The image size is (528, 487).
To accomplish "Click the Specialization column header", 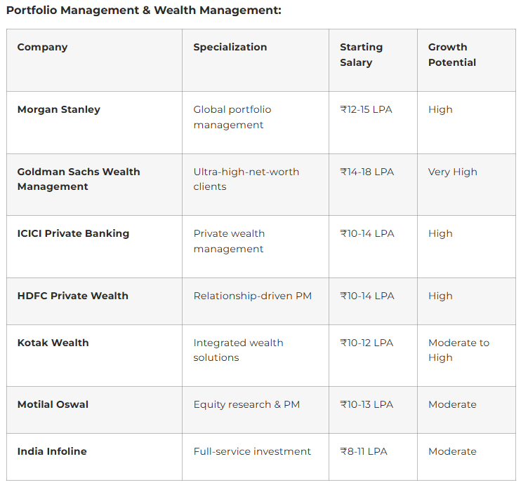I will (230, 47).
